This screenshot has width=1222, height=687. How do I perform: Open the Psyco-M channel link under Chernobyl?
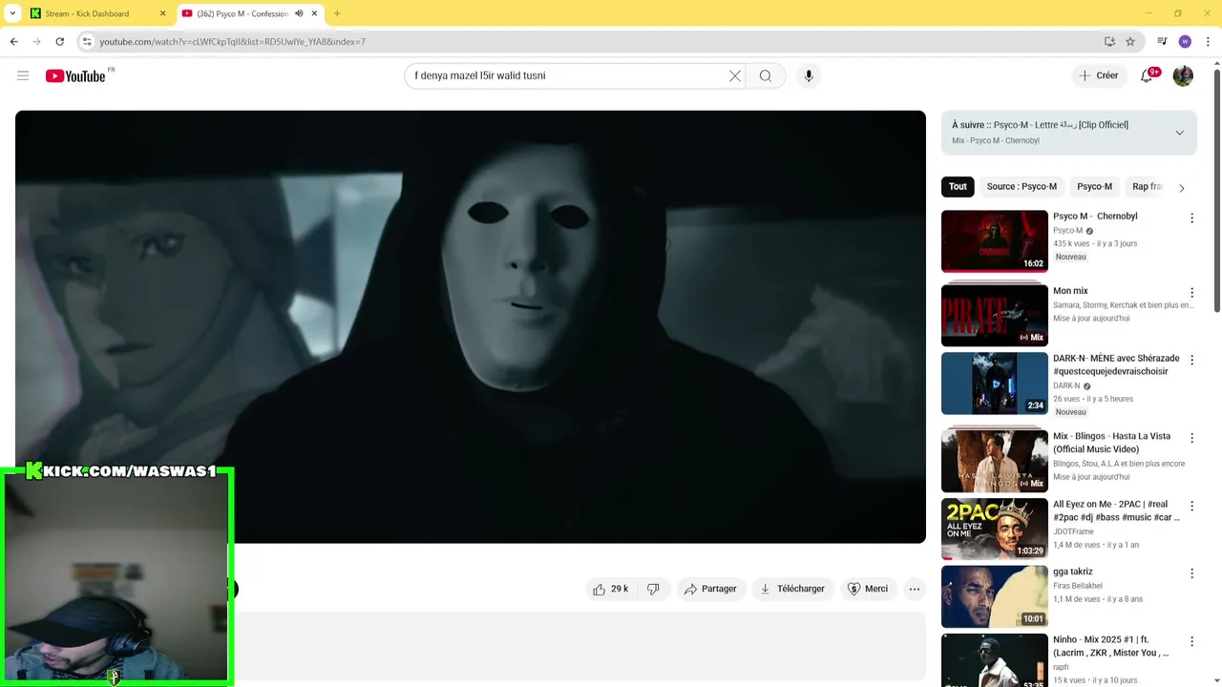click(x=1067, y=231)
